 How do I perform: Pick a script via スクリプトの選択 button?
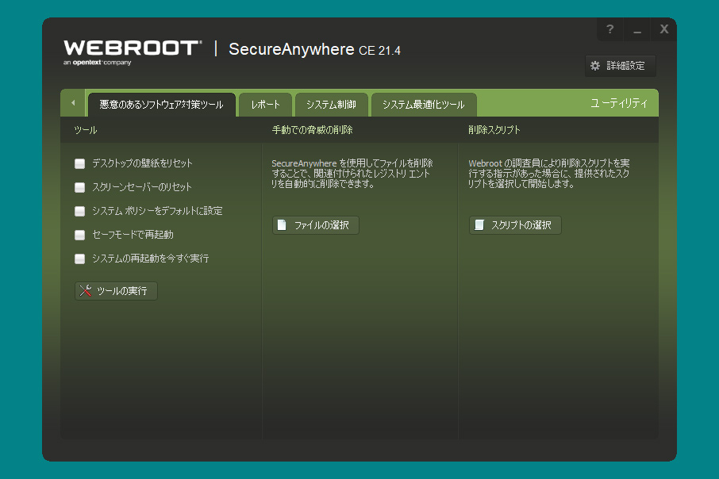tap(515, 225)
